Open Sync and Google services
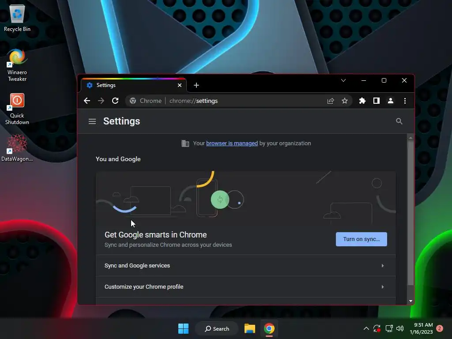The height and width of the screenshot is (339, 452). [x=245, y=265]
